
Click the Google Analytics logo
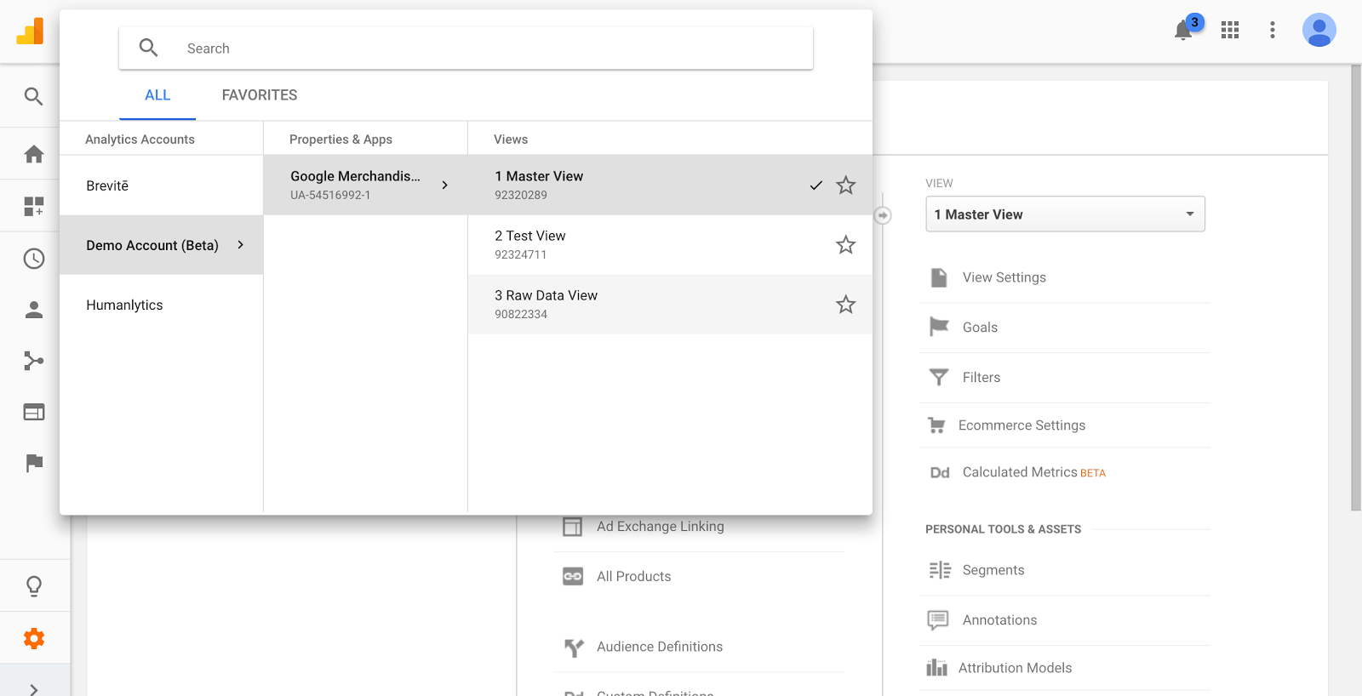point(30,31)
